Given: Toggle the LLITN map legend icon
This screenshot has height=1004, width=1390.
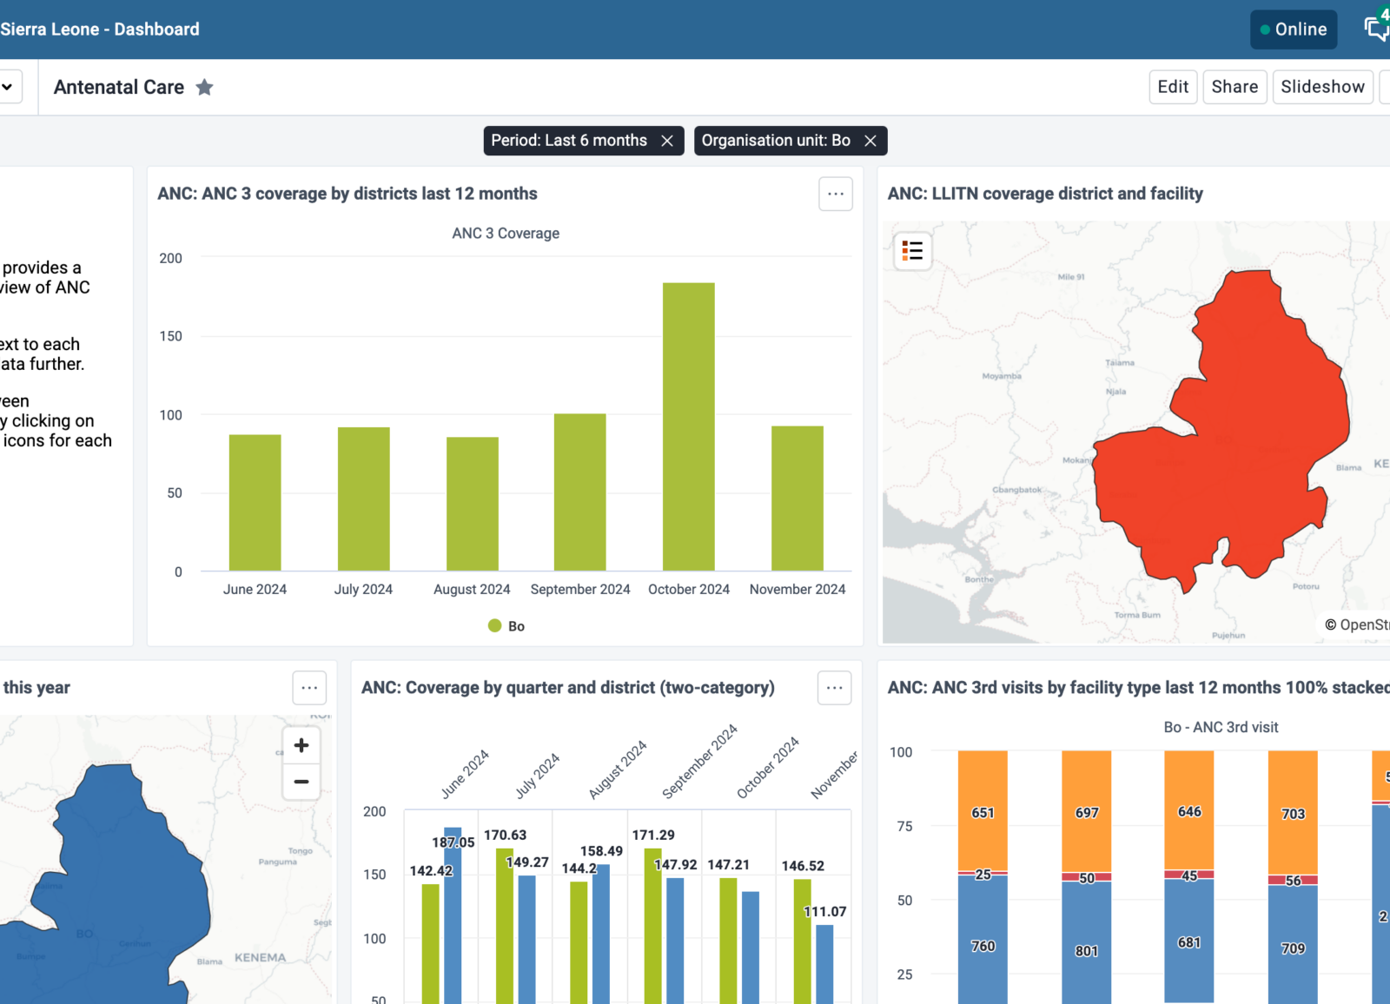Looking at the screenshot, I should (x=912, y=251).
